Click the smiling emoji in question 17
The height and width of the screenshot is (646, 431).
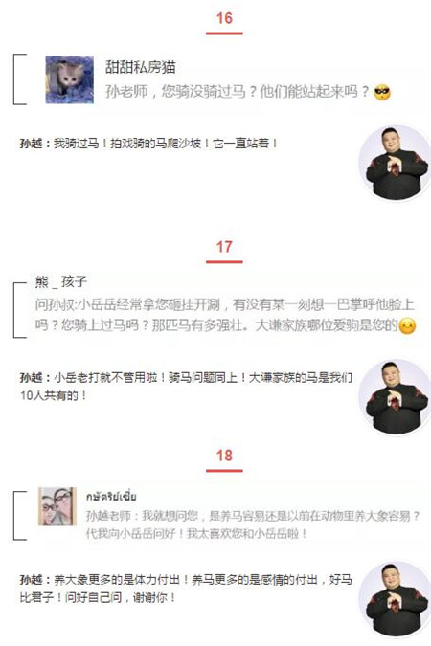point(407,326)
